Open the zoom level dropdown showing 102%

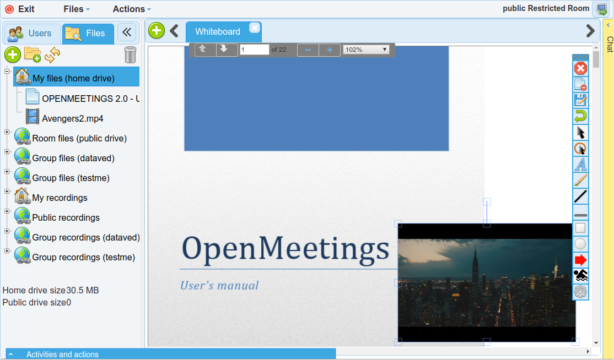coord(366,50)
